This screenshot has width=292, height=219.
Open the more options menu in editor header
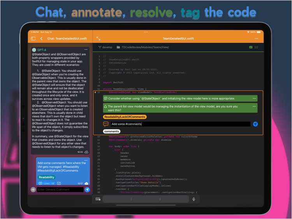tap(256, 39)
